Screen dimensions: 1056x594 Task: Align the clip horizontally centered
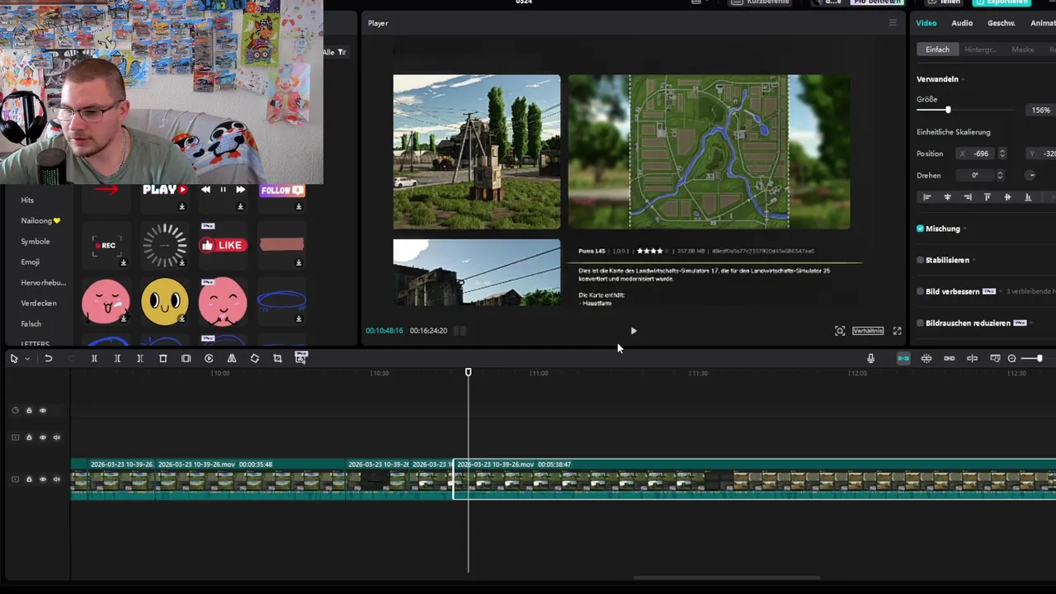coord(947,197)
